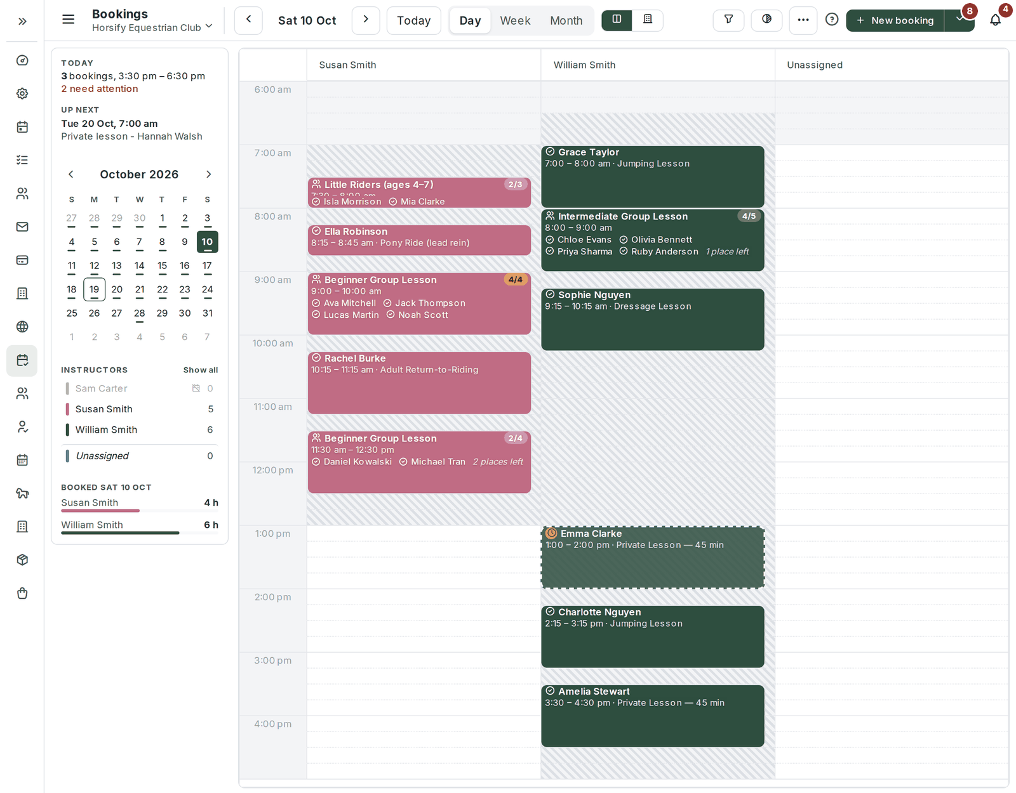Open notifications bell with 4 badge
Viewport: 1016px width, 793px height.
996,20
